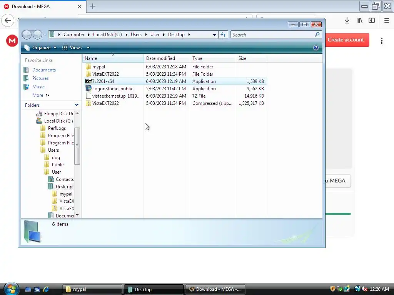Select the VistaEXT2022 compressed zip icon
The image size is (394, 295).
coord(88,103)
